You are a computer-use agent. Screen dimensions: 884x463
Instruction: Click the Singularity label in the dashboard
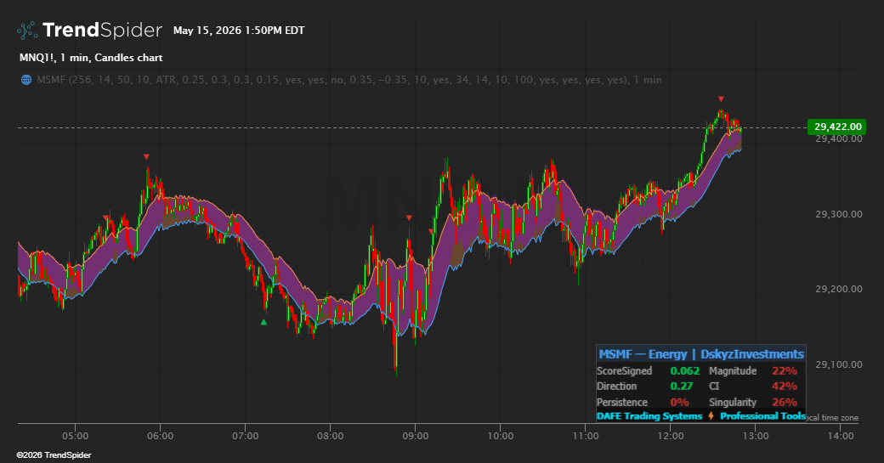[x=733, y=402]
